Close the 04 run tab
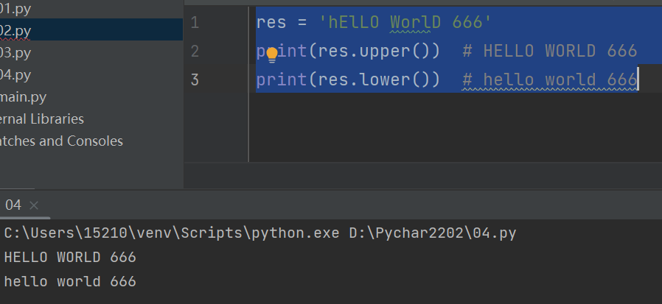This screenshot has width=662, height=304. pyautogui.click(x=34, y=205)
